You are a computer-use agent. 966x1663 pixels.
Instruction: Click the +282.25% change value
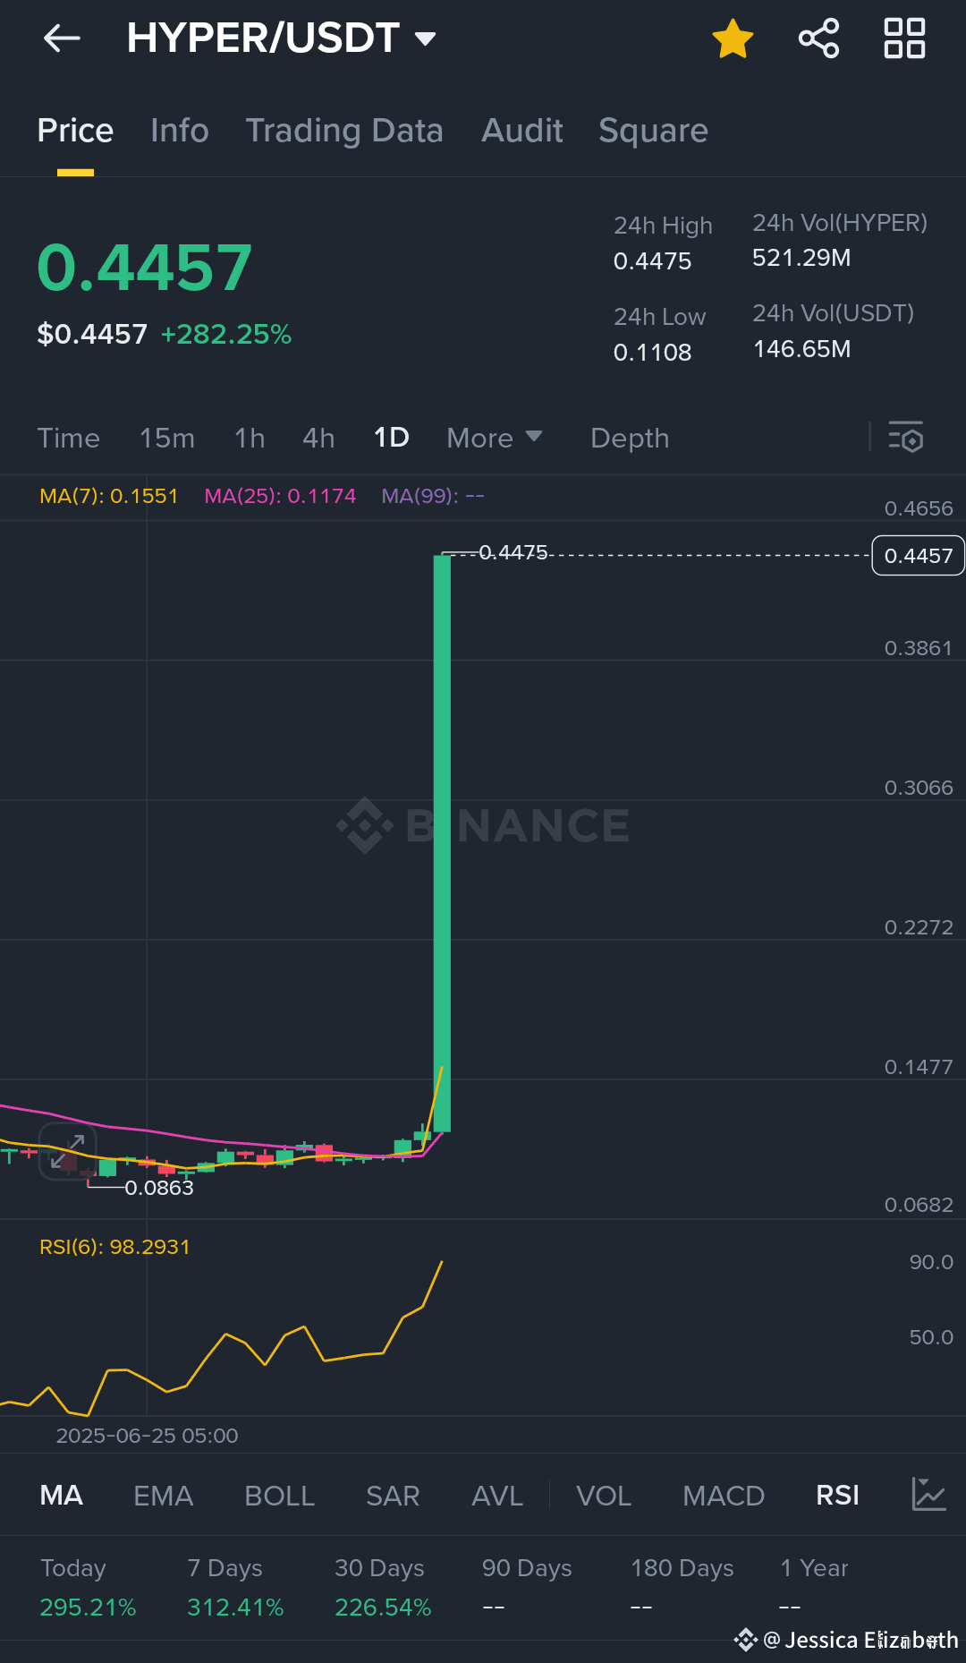226,334
